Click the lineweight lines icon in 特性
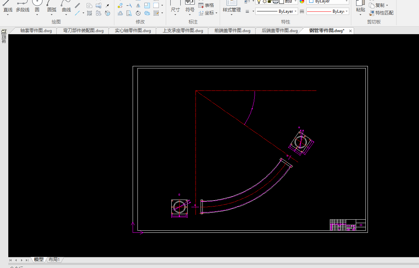This screenshot has width=419, height=268. tap(247, 11)
